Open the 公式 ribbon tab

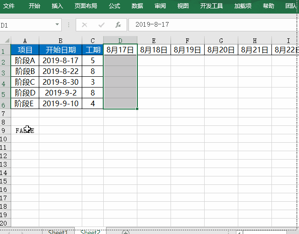click(x=114, y=6)
